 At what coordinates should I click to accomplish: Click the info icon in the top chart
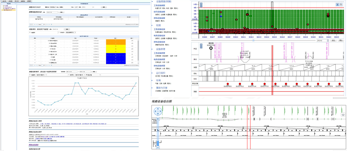[337, 4]
